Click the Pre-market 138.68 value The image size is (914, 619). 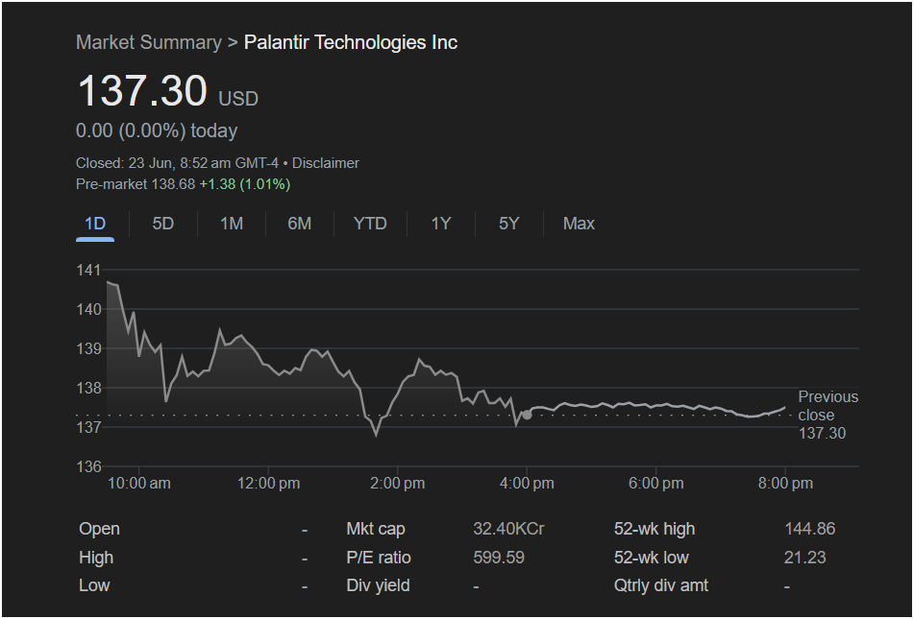pyautogui.click(x=136, y=184)
